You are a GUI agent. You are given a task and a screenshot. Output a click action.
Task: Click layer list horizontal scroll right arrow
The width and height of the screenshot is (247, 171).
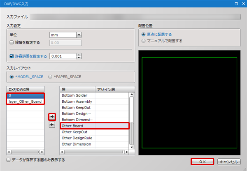click(127, 152)
